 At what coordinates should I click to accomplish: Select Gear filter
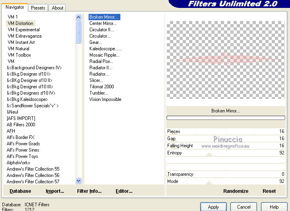[96, 42]
